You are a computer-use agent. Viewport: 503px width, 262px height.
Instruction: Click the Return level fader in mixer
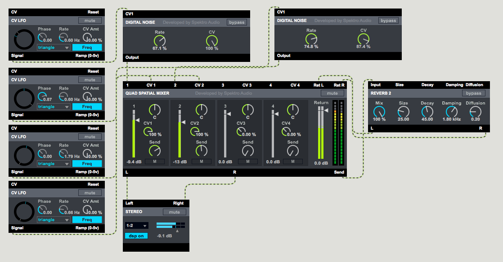[321, 132]
